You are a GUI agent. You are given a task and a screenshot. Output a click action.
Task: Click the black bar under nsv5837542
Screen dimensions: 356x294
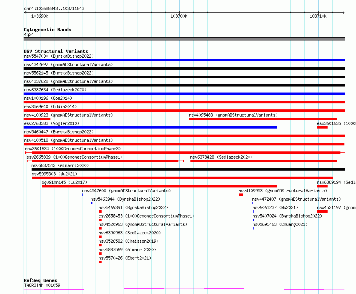coord(188,169)
